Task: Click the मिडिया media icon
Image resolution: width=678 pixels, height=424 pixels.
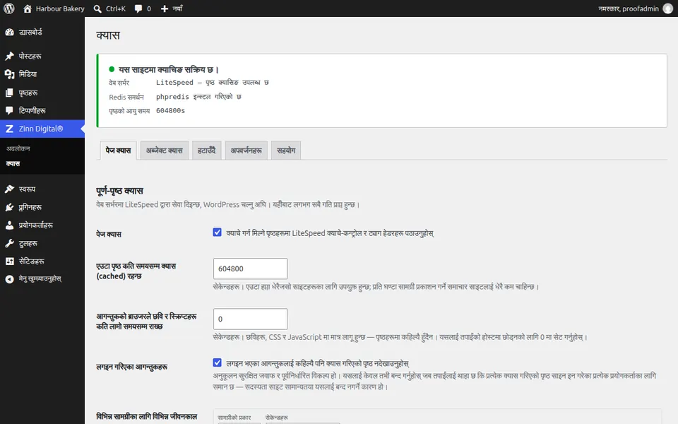Action: [9, 74]
